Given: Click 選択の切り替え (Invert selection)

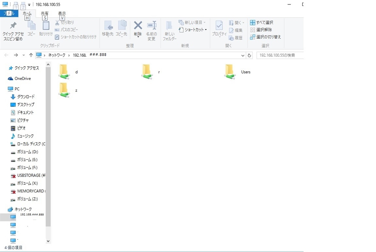Looking at the screenshot, I should [x=265, y=37].
